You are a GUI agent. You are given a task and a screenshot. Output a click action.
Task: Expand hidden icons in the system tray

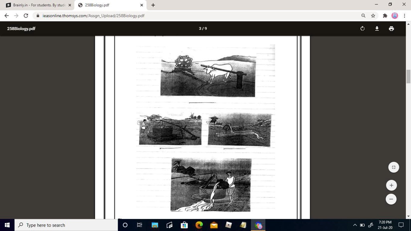pyautogui.click(x=355, y=225)
